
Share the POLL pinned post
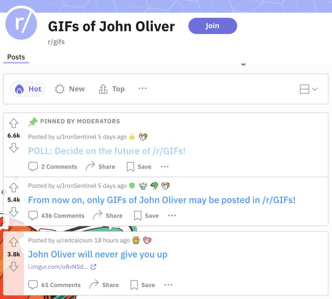click(100, 167)
